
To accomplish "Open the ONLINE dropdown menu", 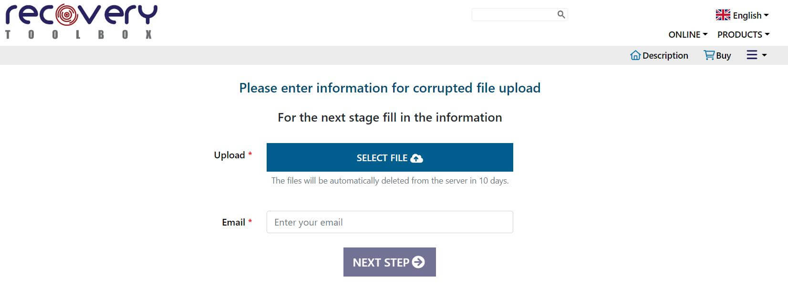I will (688, 34).
